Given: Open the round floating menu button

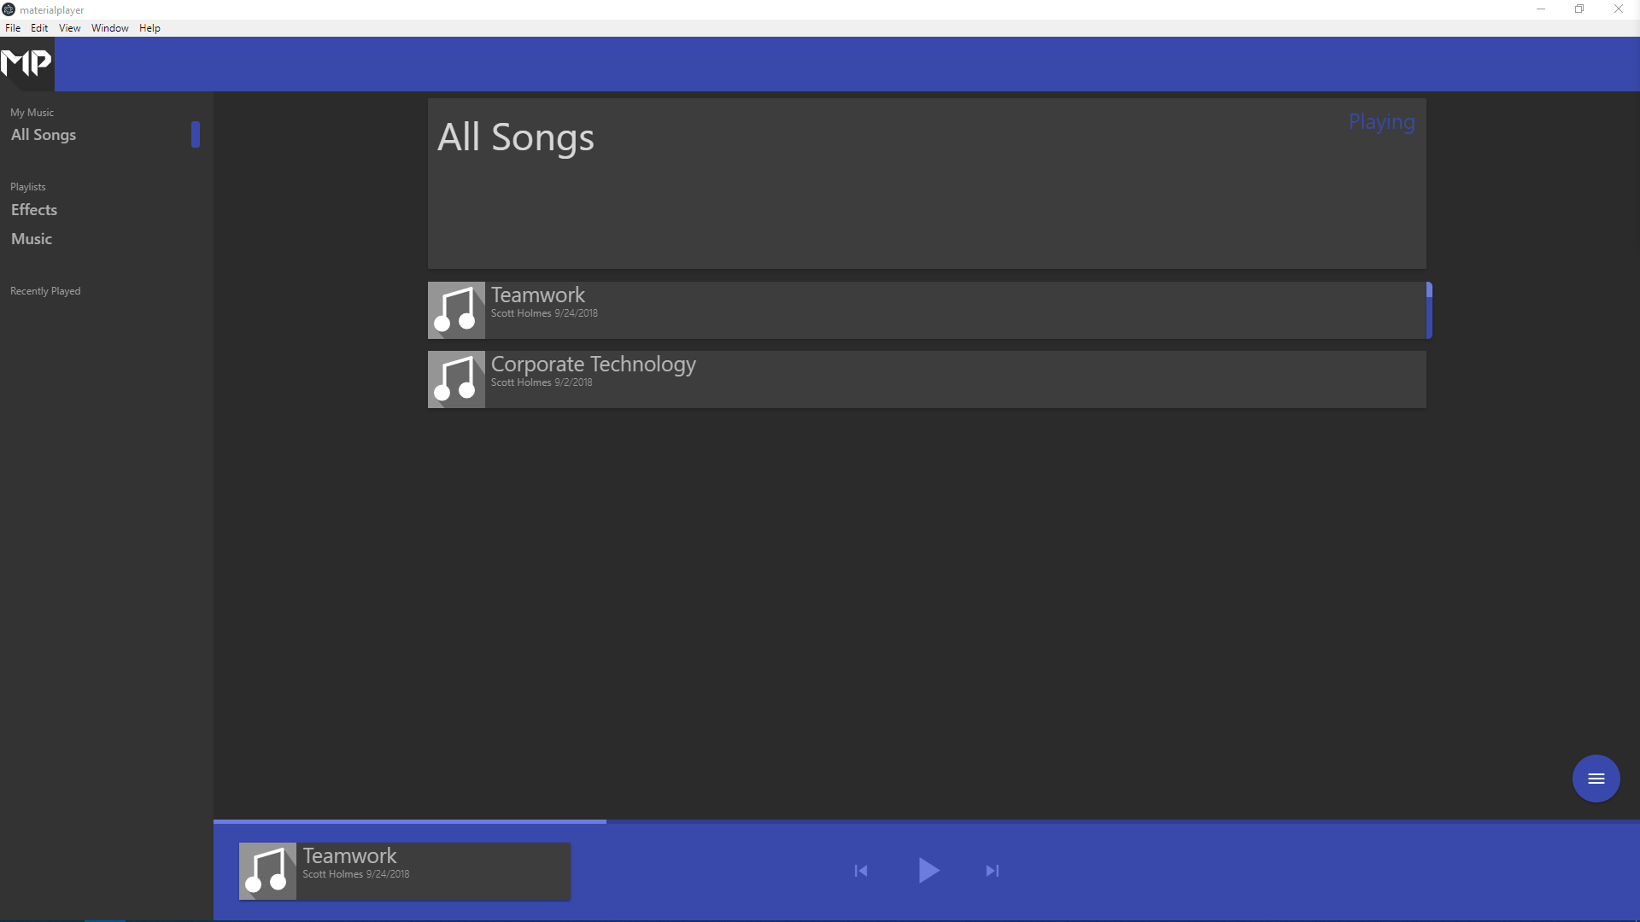Looking at the screenshot, I should click(x=1596, y=779).
